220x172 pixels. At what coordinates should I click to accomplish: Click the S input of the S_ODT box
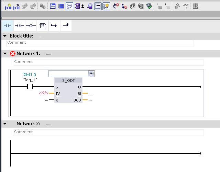[x=57, y=87]
